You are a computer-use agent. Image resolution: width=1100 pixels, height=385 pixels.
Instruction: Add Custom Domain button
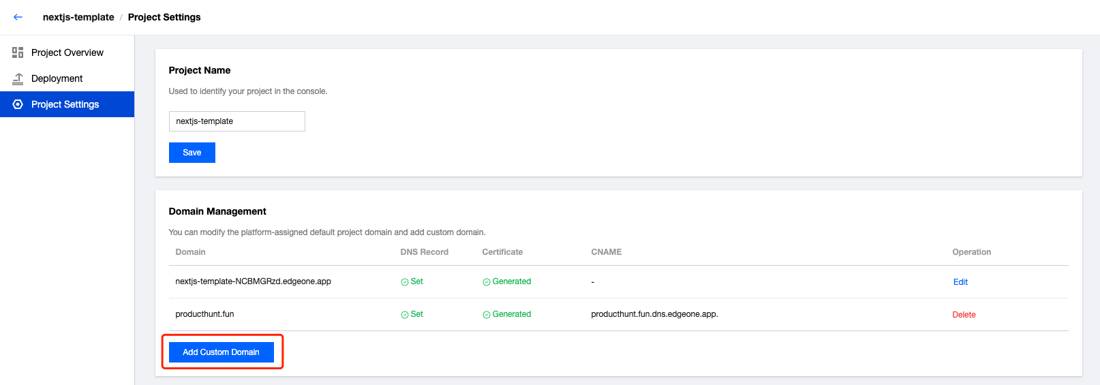[221, 352]
